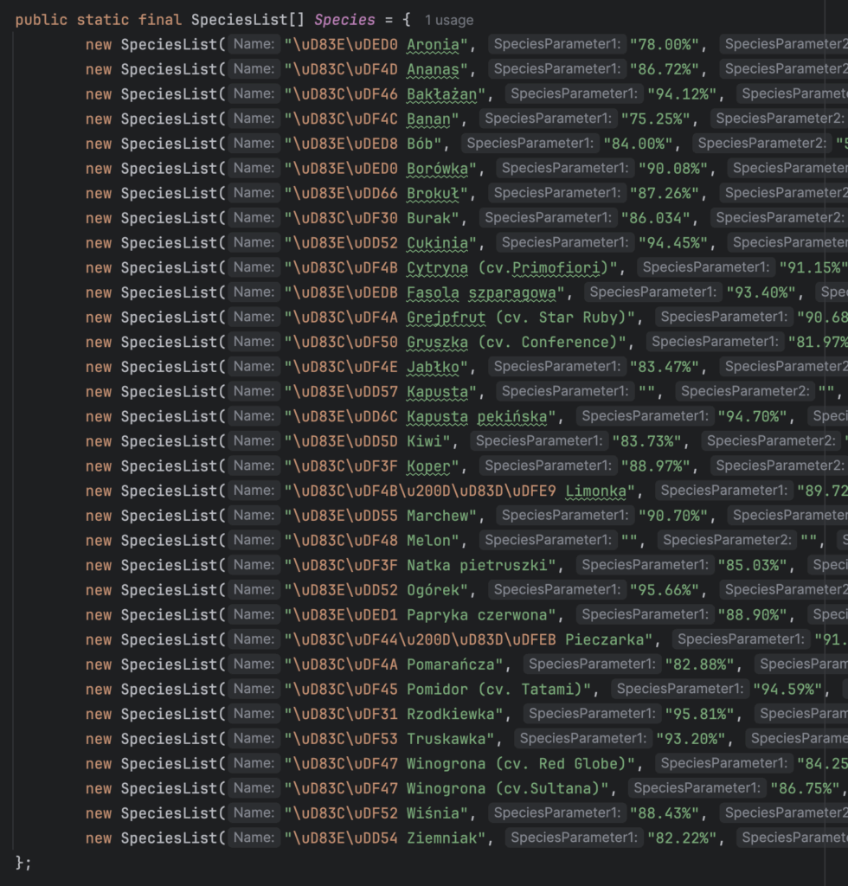Click the "Natka pietruszki" species name
Image resolution: width=848 pixels, height=886 pixels.
[x=480, y=565]
